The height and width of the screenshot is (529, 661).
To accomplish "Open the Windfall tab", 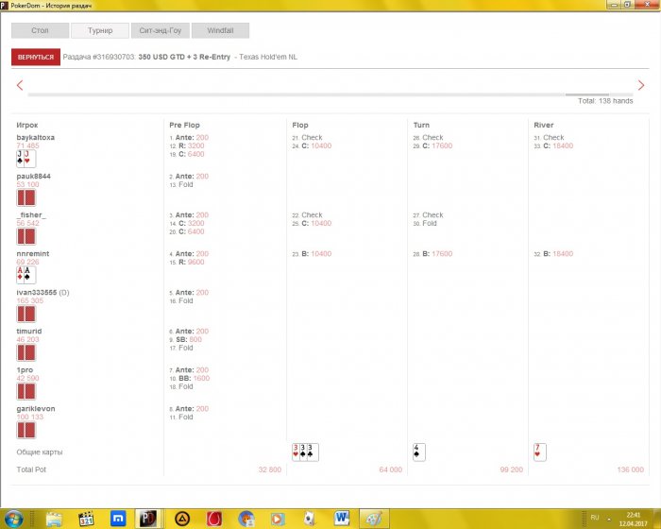I will pos(220,30).
